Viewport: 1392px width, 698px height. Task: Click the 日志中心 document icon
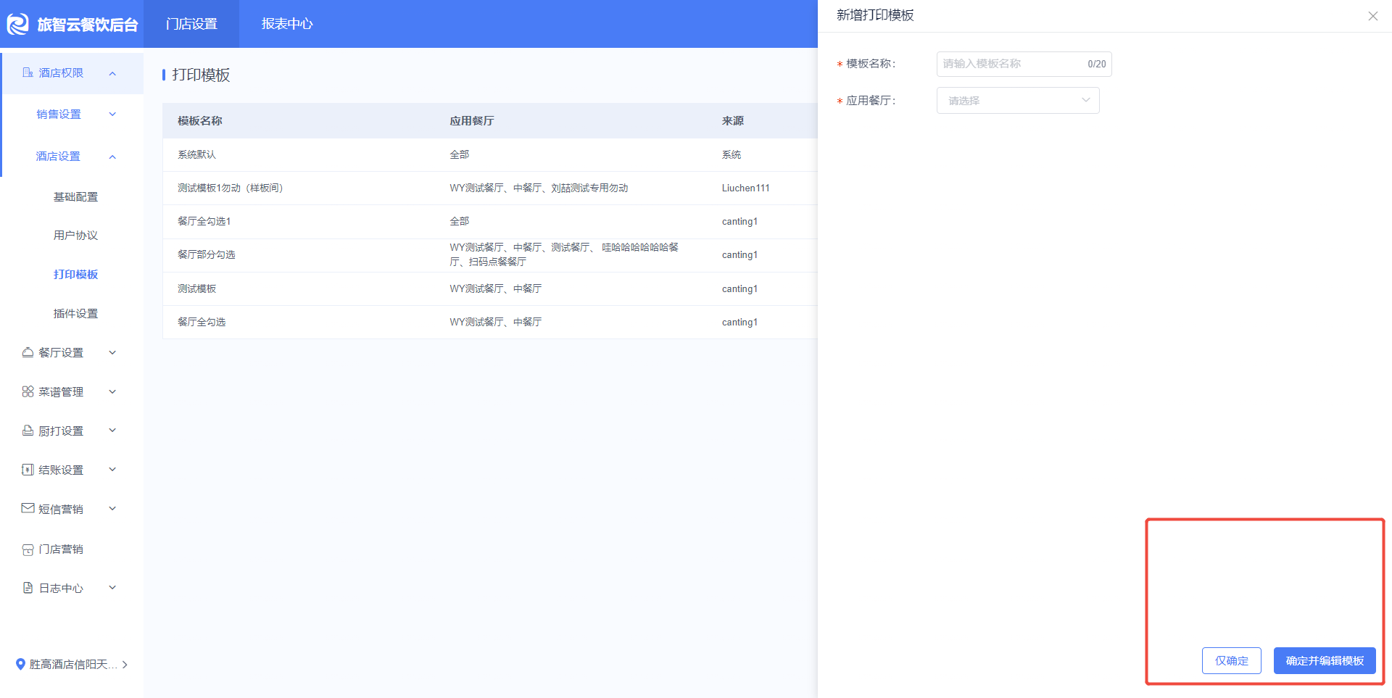point(28,588)
